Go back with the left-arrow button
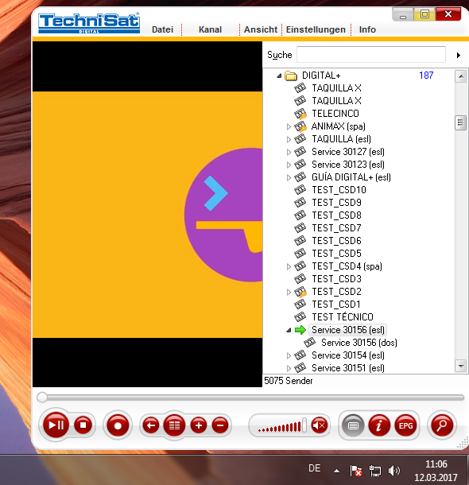The image size is (469, 485). click(151, 425)
